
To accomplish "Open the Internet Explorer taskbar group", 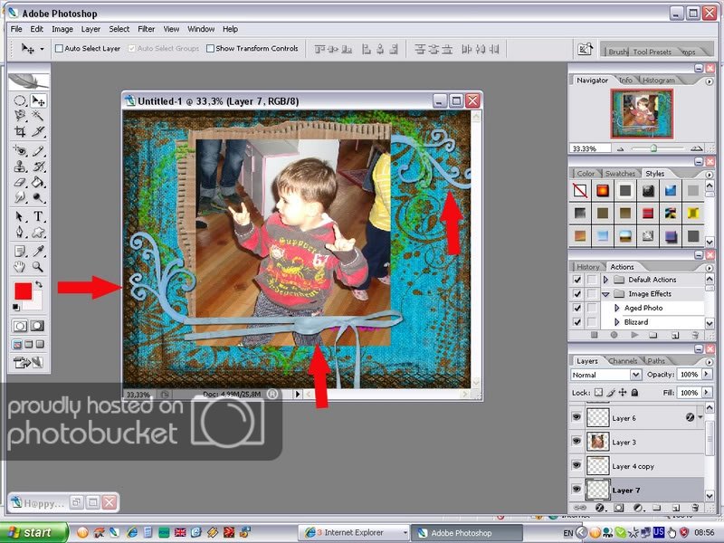I will tap(354, 533).
